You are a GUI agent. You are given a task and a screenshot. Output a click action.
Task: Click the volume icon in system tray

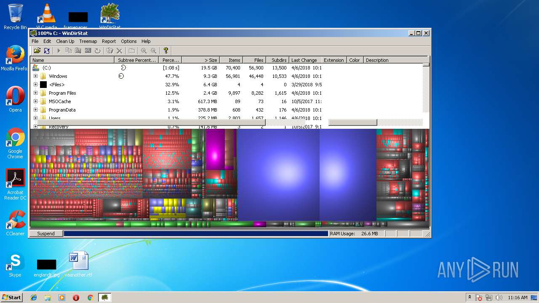(x=499, y=297)
